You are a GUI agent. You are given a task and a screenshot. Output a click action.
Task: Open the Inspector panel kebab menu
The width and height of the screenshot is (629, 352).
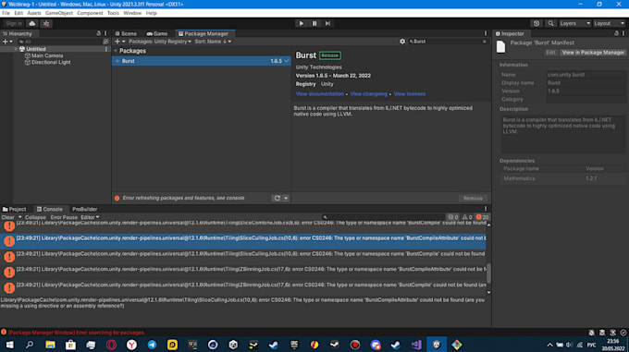623,33
